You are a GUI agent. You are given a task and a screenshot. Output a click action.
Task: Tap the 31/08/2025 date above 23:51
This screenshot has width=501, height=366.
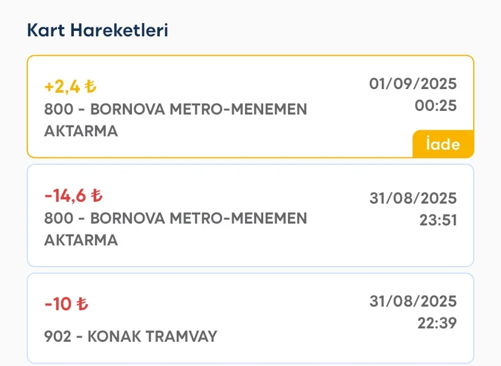[x=413, y=198]
